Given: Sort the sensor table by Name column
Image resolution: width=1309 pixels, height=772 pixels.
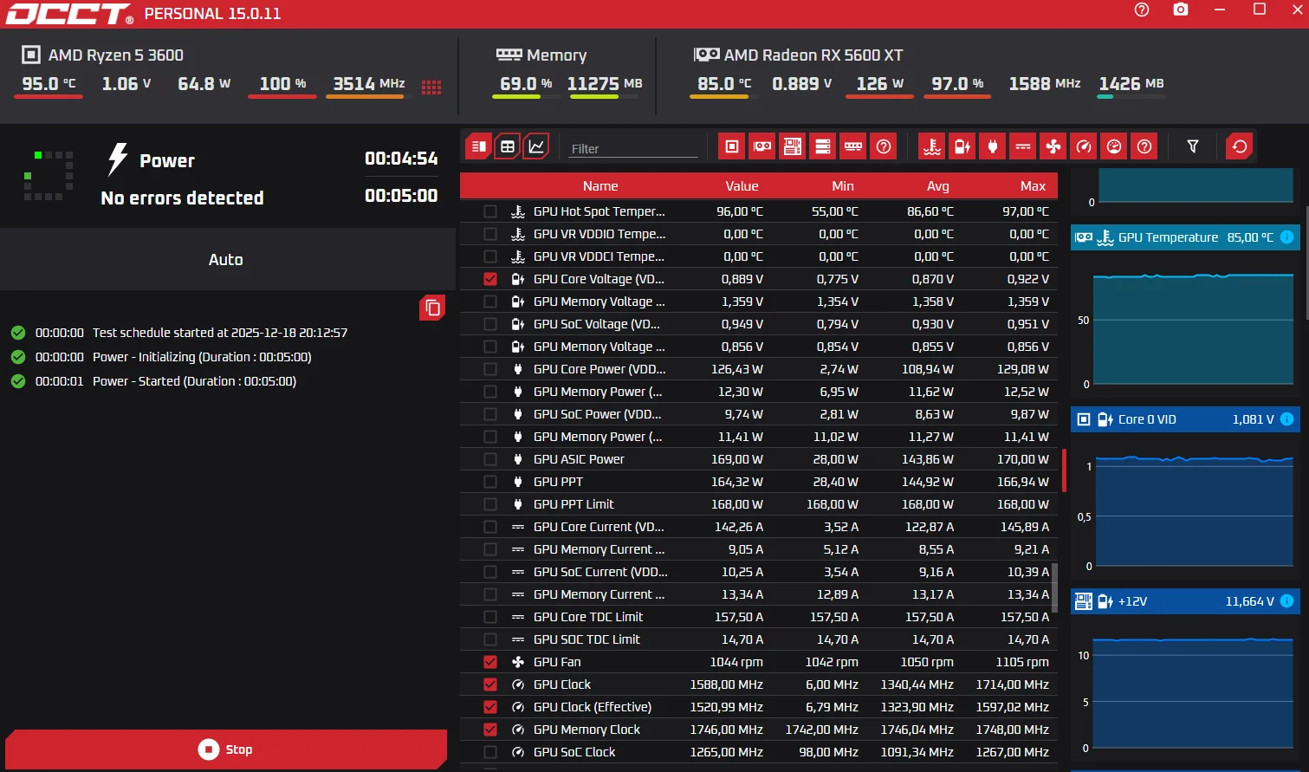Looking at the screenshot, I should click(600, 186).
